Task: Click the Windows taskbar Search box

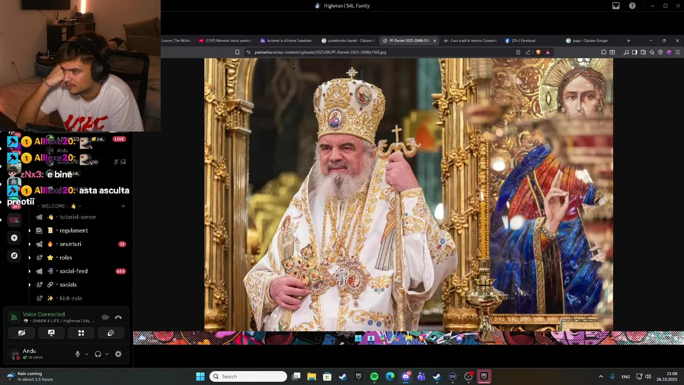Action: pos(248,376)
